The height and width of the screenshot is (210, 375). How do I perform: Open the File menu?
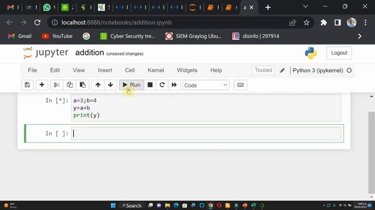pyautogui.click(x=32, y=70)
